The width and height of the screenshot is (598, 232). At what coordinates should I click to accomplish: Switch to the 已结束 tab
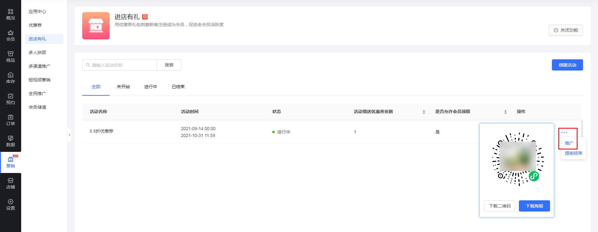click(x=178, y=87)
